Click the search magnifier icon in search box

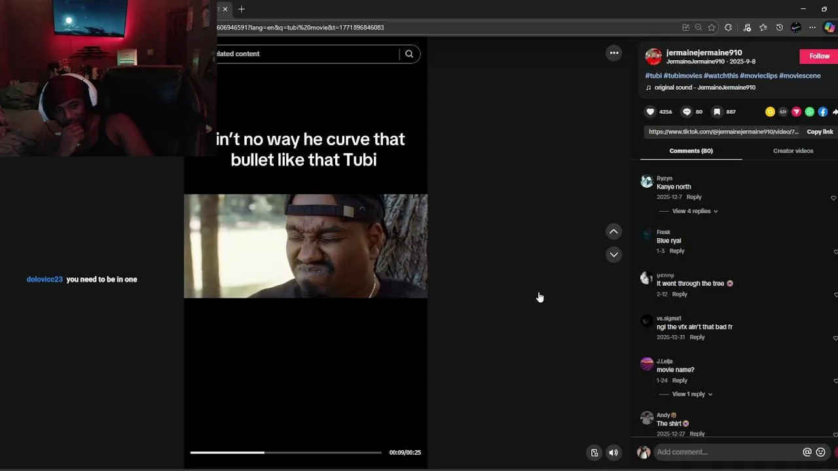[x=409, y=54]
